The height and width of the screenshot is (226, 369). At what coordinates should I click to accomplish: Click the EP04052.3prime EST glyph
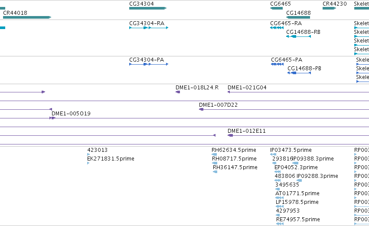[x=278, y=172]
